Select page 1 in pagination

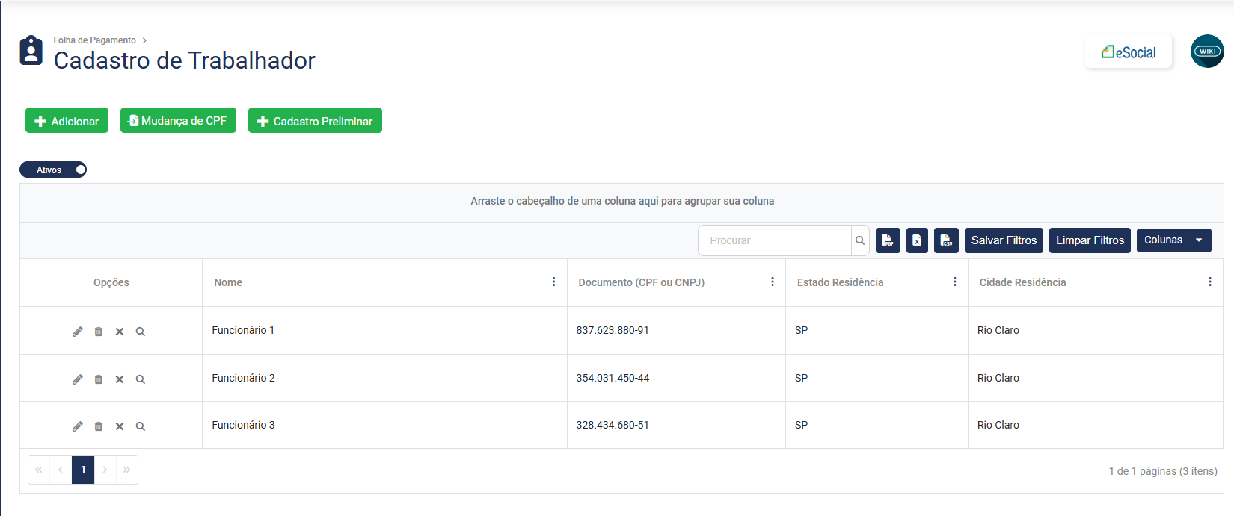pos(83,470)
